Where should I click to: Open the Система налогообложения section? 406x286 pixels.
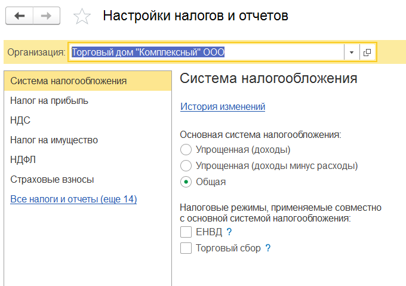68,81
